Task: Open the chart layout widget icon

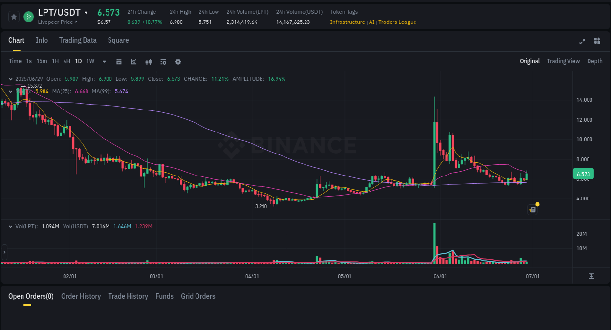Action: click(597, 41)
